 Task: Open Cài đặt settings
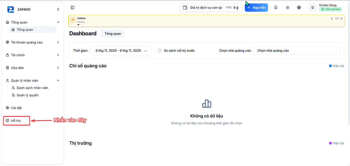click(16, 108)
